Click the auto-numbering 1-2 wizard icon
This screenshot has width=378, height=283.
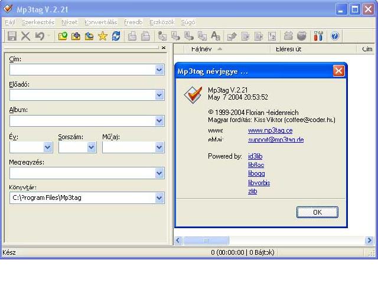[272, 36]
